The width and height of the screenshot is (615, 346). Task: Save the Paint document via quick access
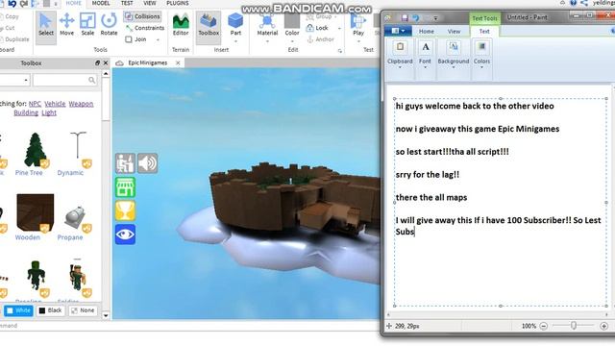tap(405, 18)
